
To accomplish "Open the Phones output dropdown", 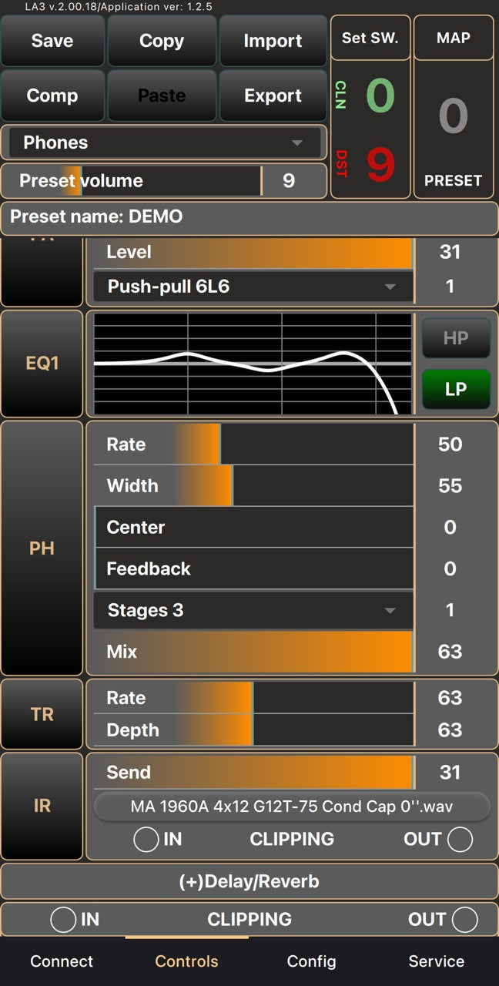I will pos(164,143).
